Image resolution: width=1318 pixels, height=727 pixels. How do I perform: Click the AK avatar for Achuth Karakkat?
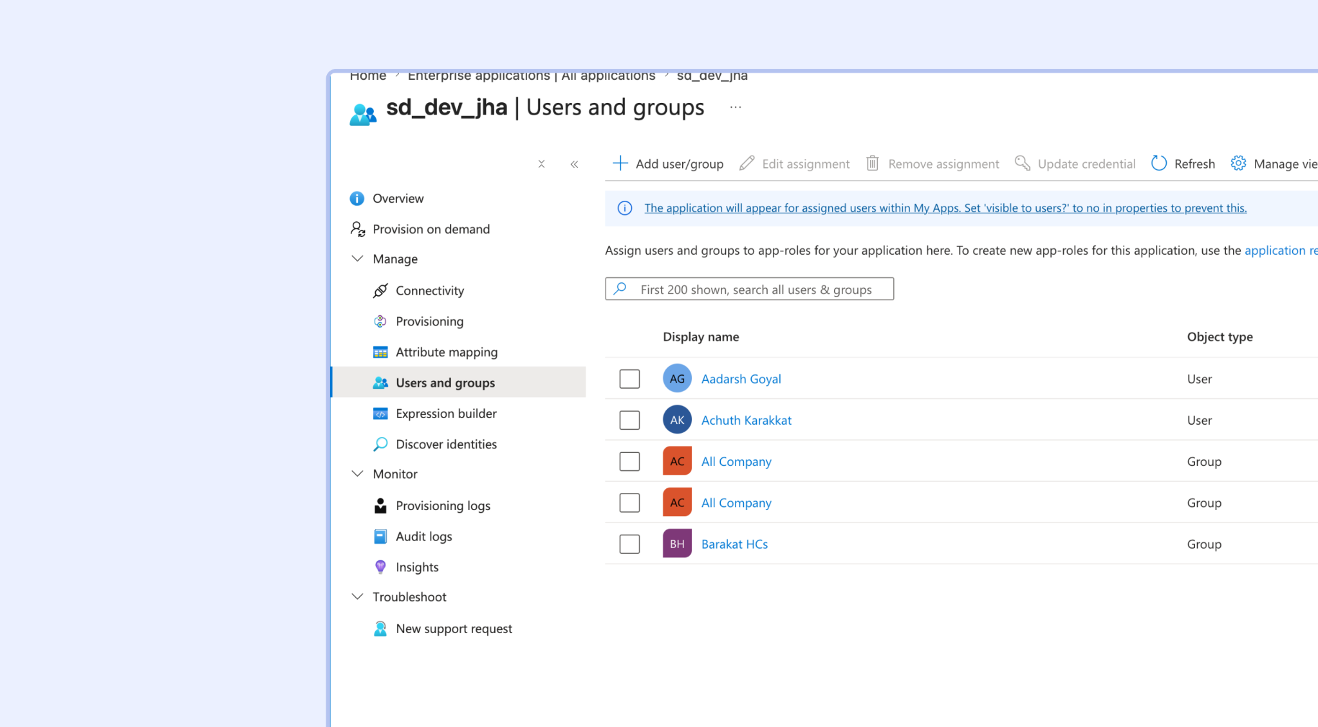(x=677, y=419)
